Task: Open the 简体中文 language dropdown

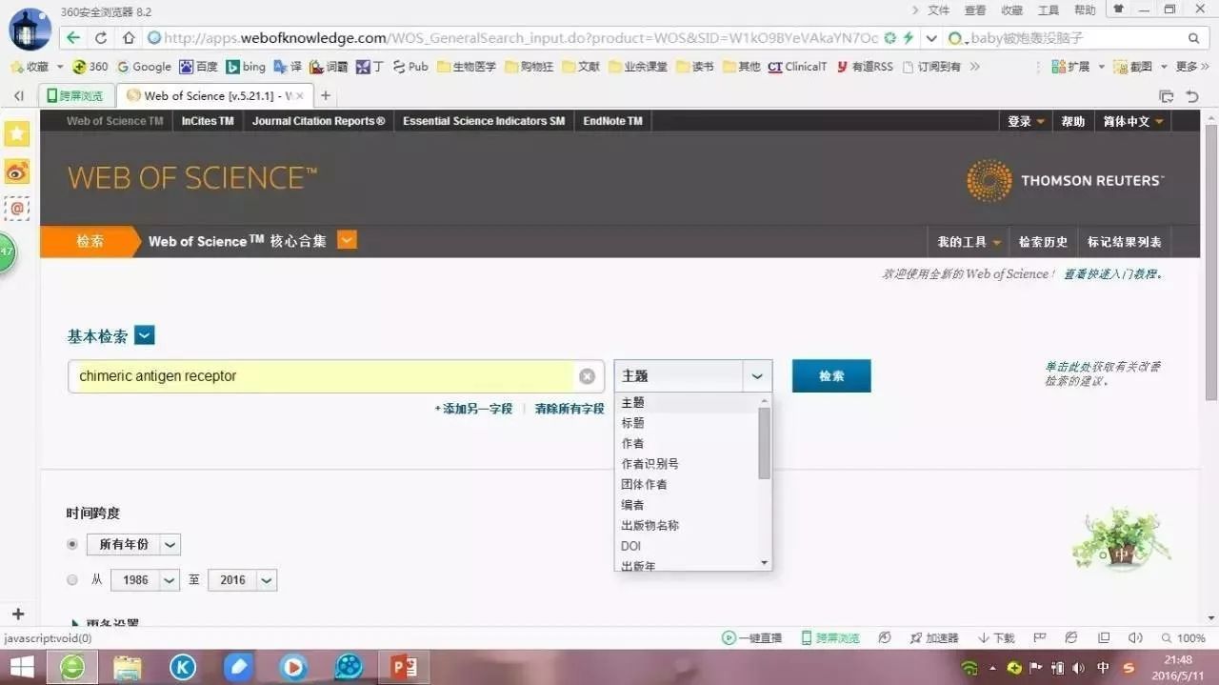Action: click(x=1133, y=121)
